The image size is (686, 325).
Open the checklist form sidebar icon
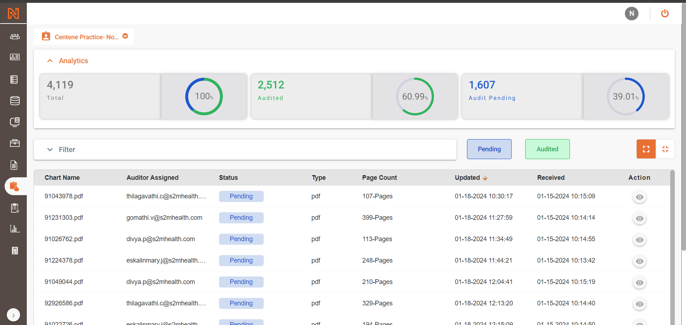(14, 79)
